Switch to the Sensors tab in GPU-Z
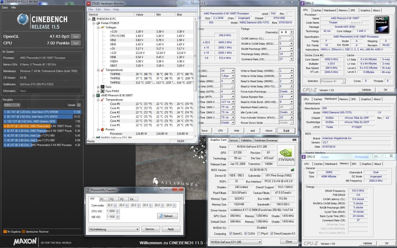Viewport: 397px width, 248px height. (234, 140)
